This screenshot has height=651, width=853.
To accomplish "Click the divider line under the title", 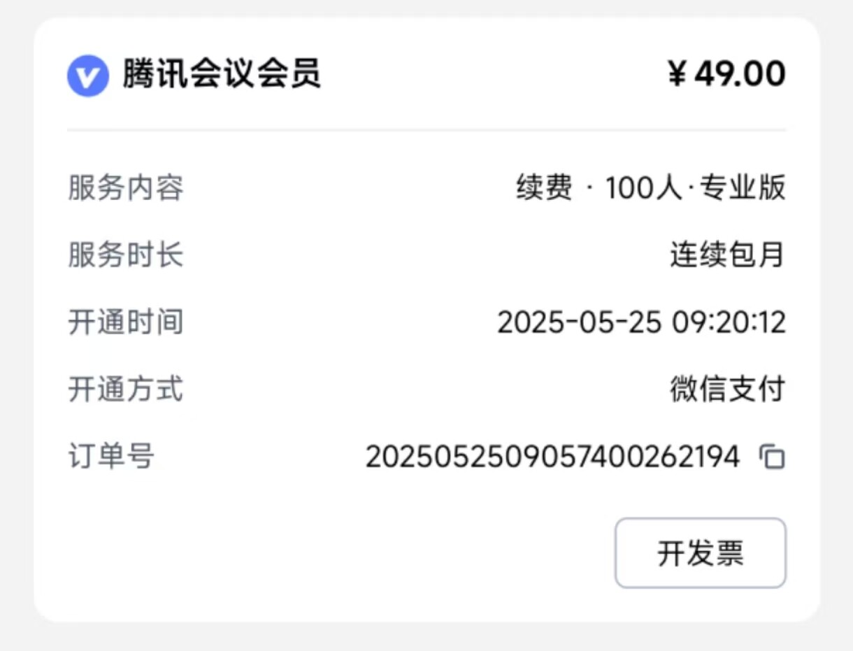I will point(426,130).
